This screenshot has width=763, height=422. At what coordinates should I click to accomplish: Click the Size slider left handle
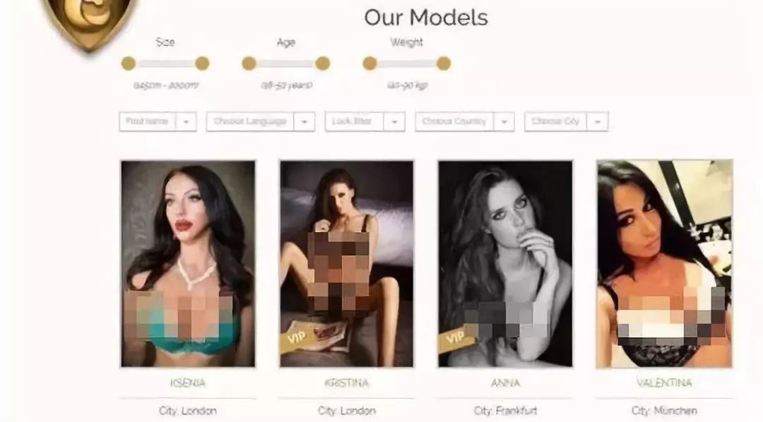click(129, 64)
